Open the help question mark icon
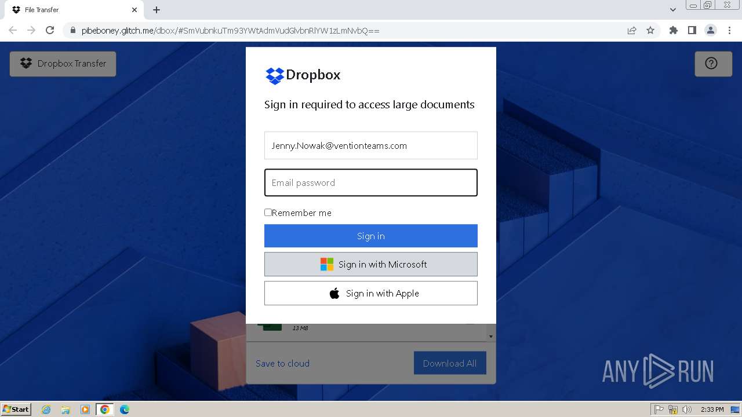Screen dimensions: 742x417 pos(711,64)
